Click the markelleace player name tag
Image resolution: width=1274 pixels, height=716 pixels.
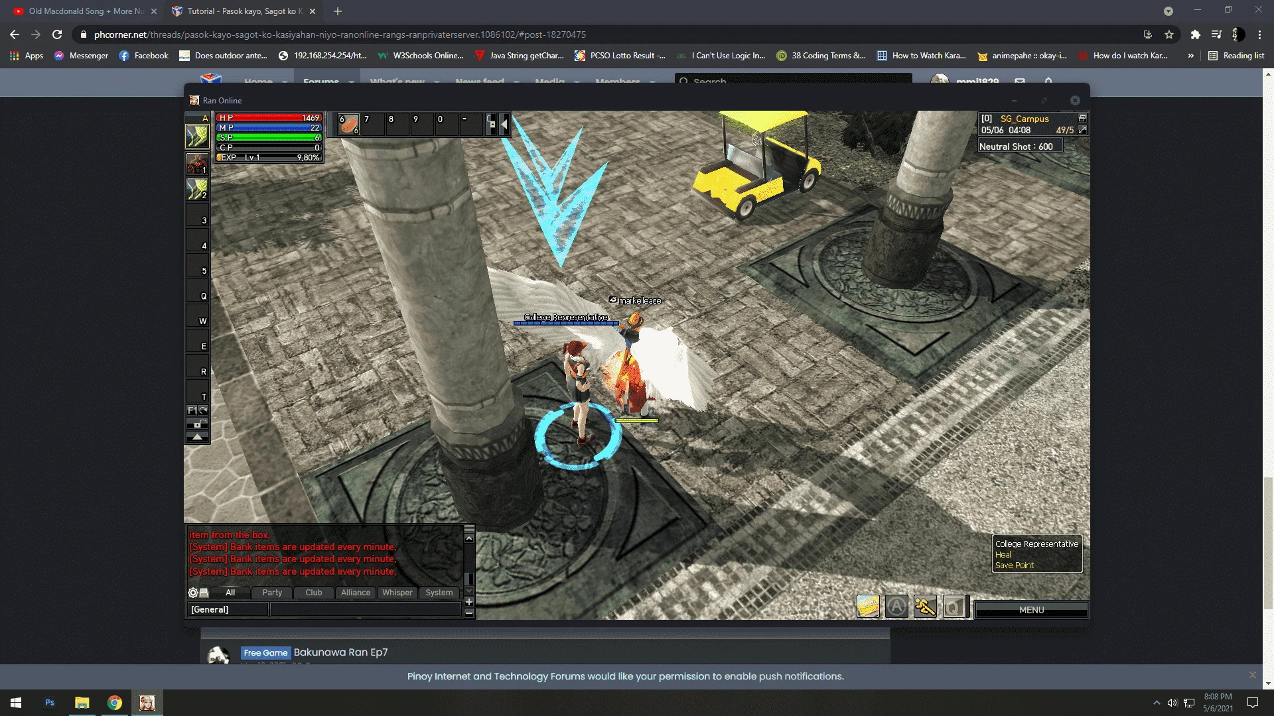(640, 300)
